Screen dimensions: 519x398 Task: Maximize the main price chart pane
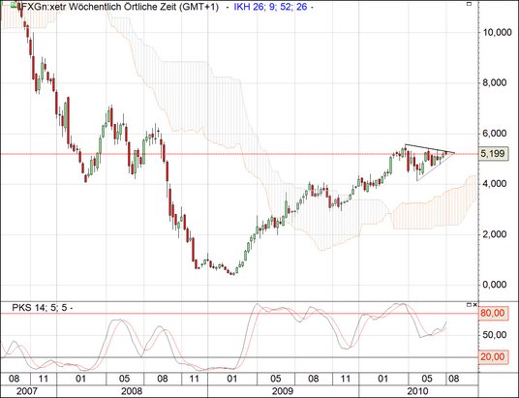tap(469, 4)
